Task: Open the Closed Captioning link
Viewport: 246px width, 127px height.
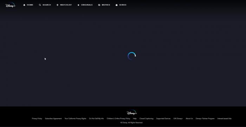Action: tap(147, 119)
